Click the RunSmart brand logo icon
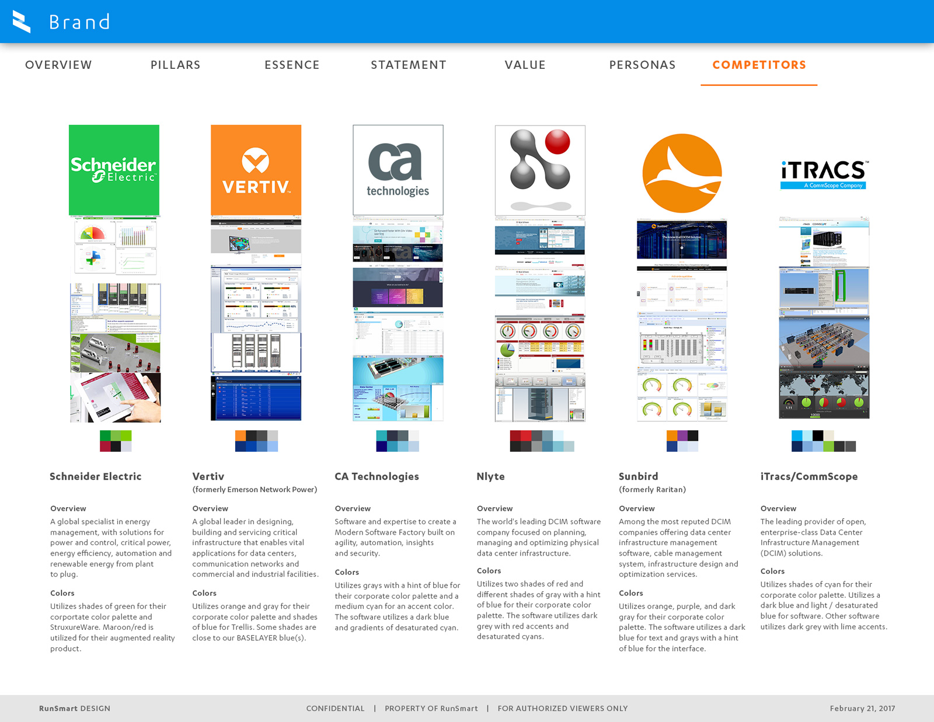This screenshot has height=722, width=934. click(22, 22)
